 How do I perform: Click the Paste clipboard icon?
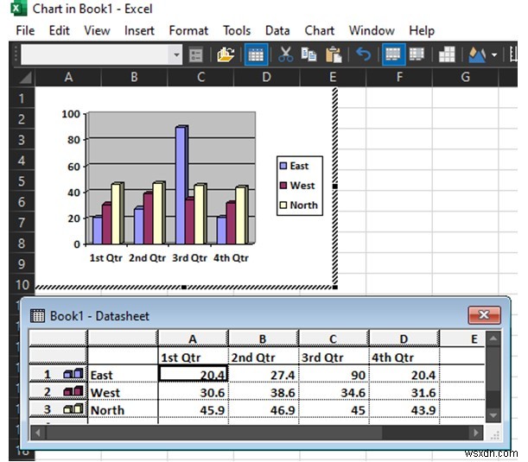334,54
